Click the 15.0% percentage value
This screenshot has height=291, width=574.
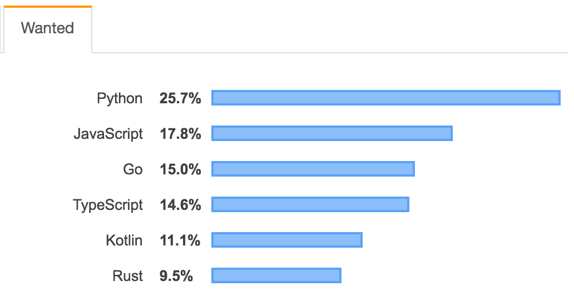click(180, 169)
